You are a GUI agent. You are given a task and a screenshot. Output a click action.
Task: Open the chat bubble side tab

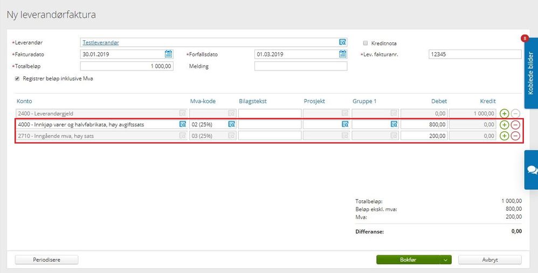point(532,170)
